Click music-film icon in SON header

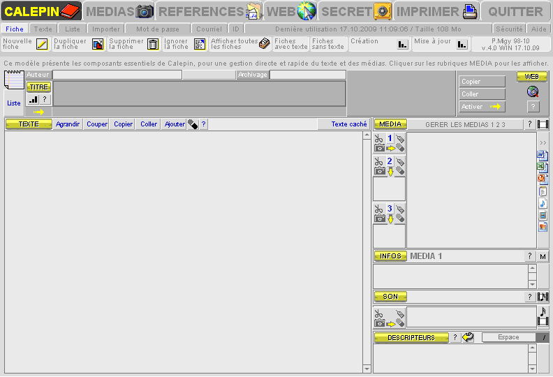(543, 297)
